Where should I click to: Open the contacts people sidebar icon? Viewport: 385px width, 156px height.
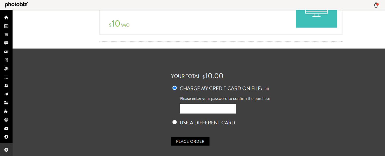point(6,86)
